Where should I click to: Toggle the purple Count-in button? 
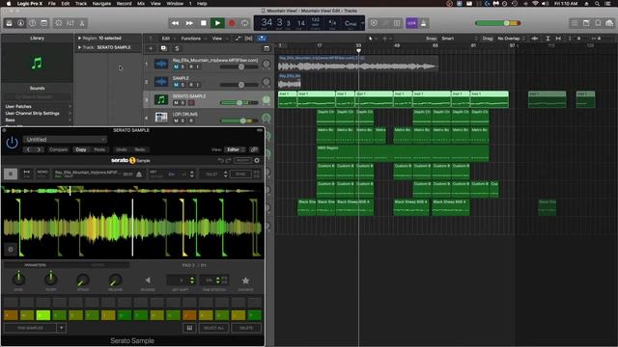click(x=411, y=23)
